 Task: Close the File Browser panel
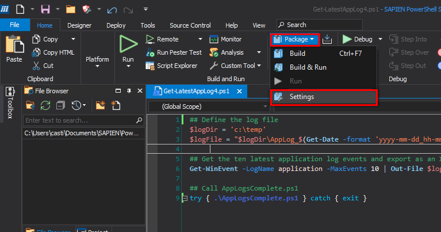tap(140, 91)
